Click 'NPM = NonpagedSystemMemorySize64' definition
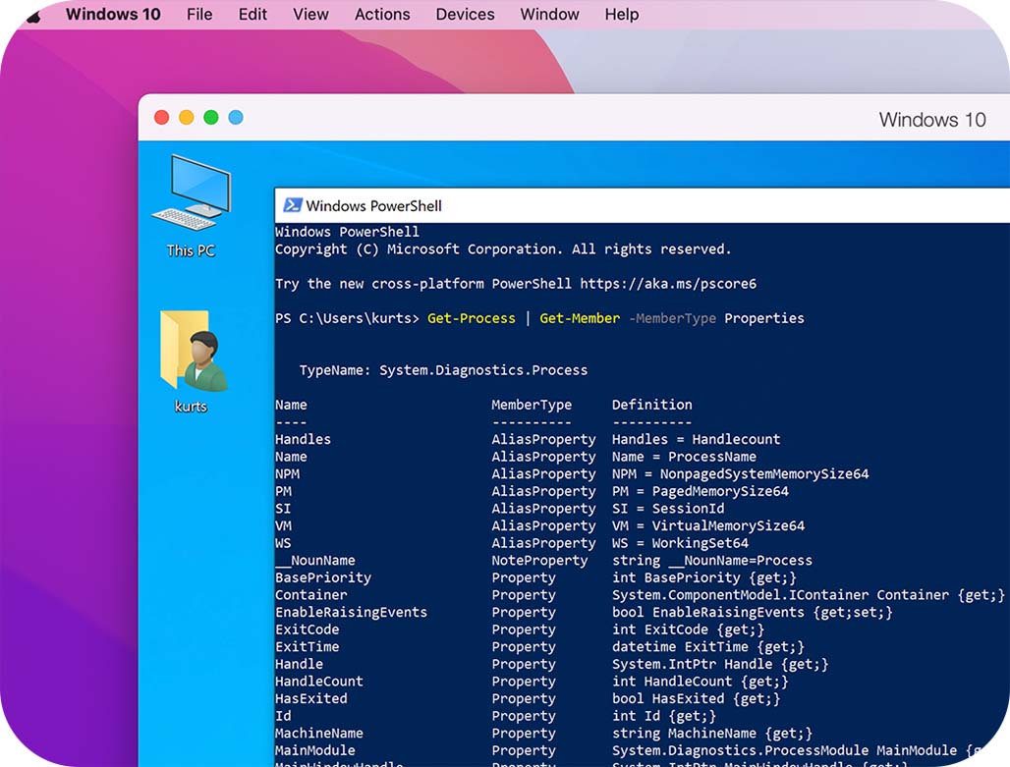1010x767 pixels. coord(740,474)
